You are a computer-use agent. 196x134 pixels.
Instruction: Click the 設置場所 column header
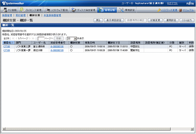[136, 42]
